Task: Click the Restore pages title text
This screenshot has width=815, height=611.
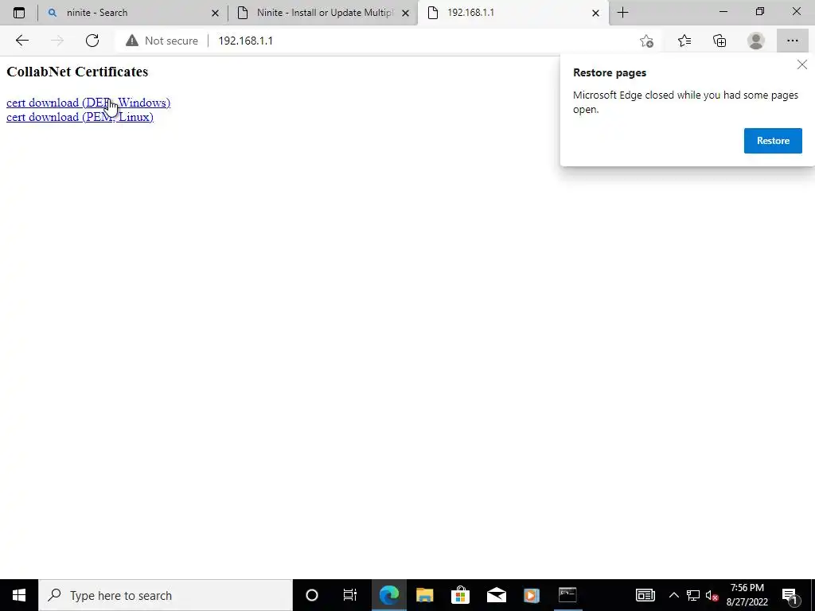Action: coord(610,72)
